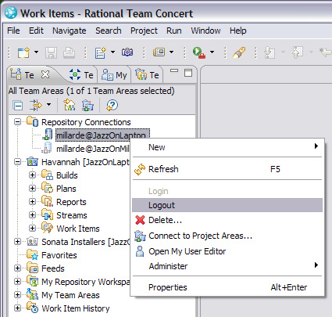Open the Run menu
332x317 pixels.
pyautogui.click(x=174, y=31)
